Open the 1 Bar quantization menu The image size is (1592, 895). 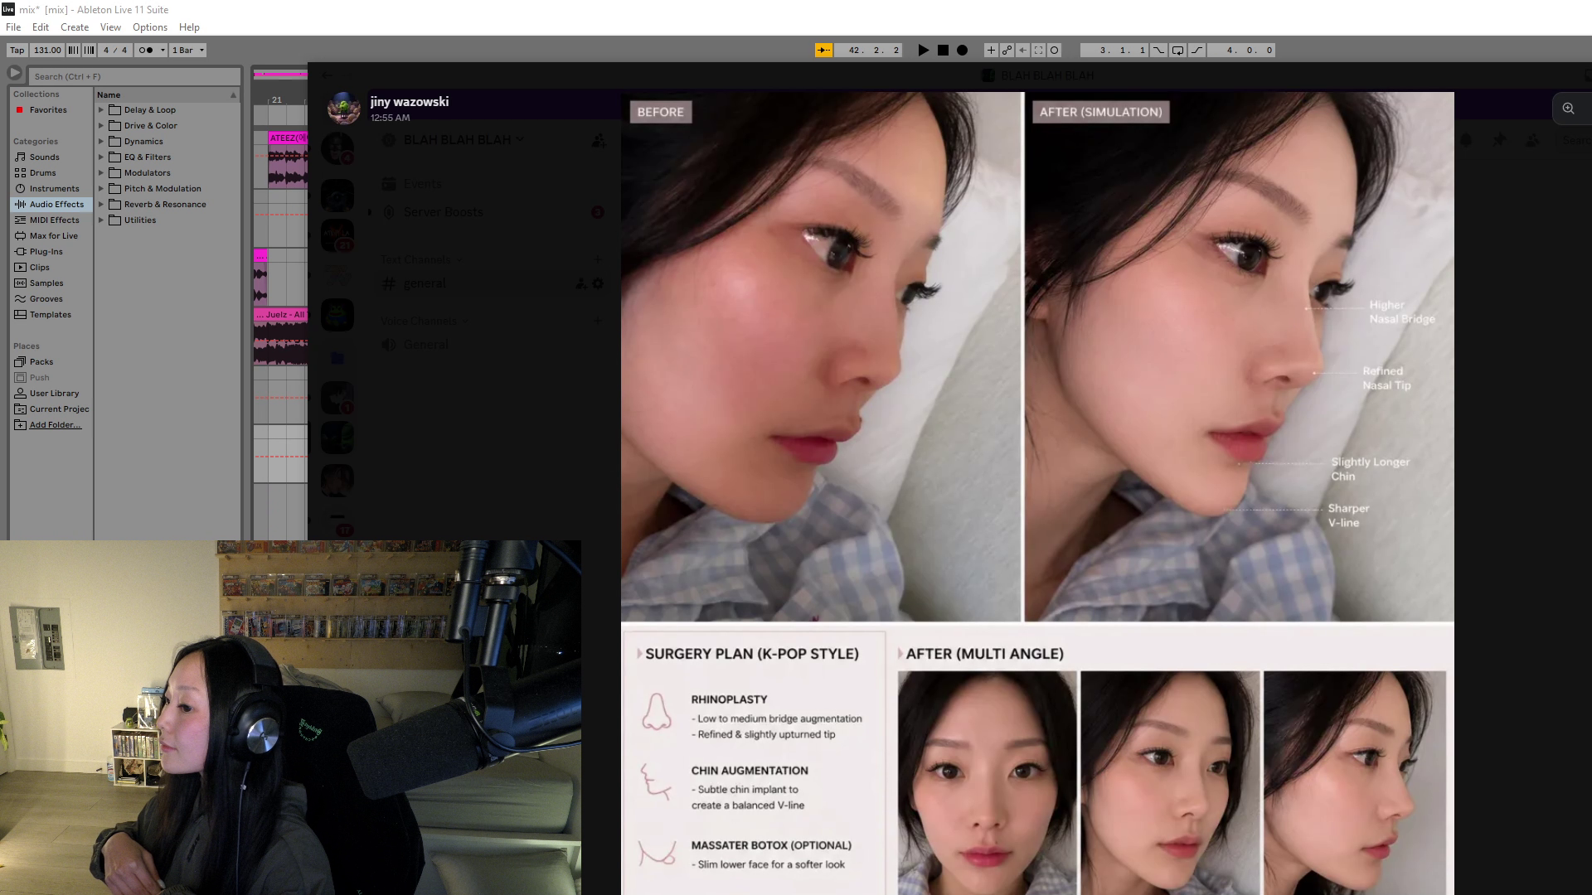[187, 51]
